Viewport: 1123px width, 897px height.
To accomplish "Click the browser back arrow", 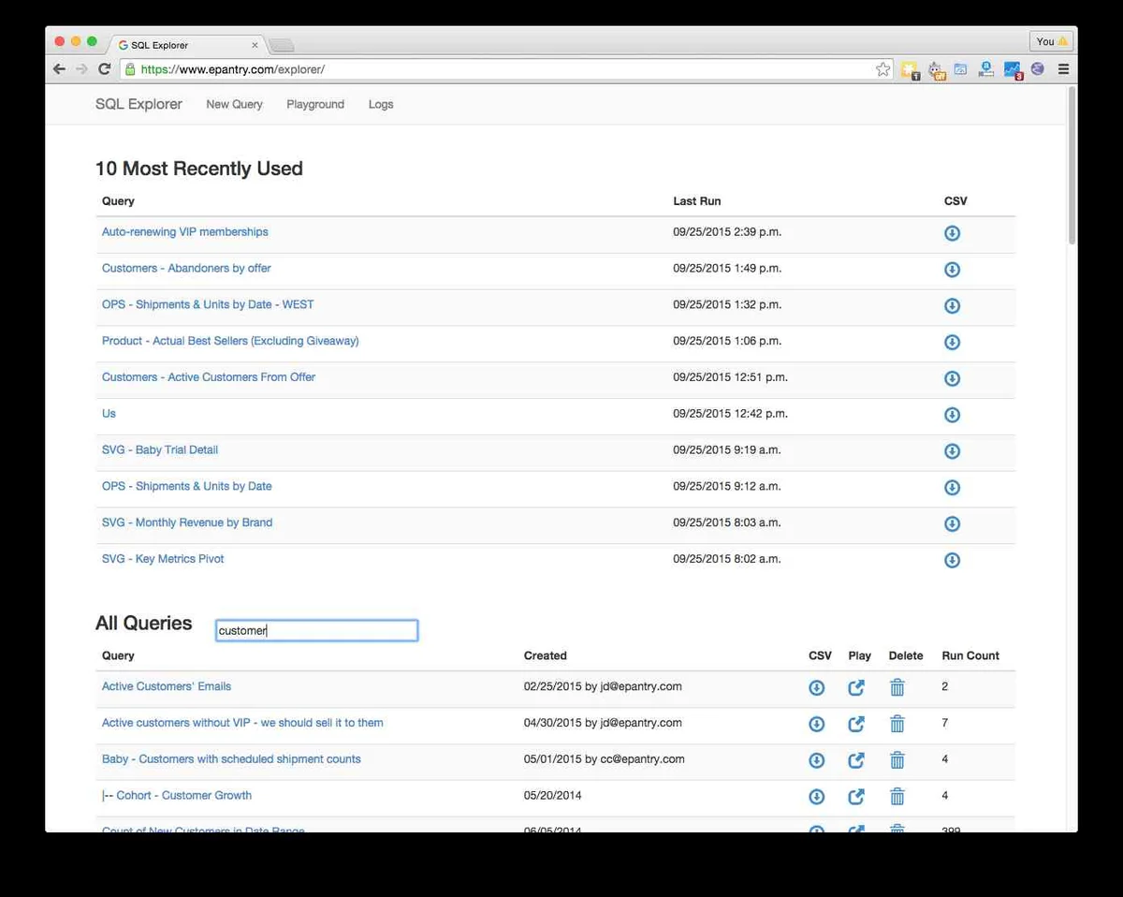I will tap(59, 69).
